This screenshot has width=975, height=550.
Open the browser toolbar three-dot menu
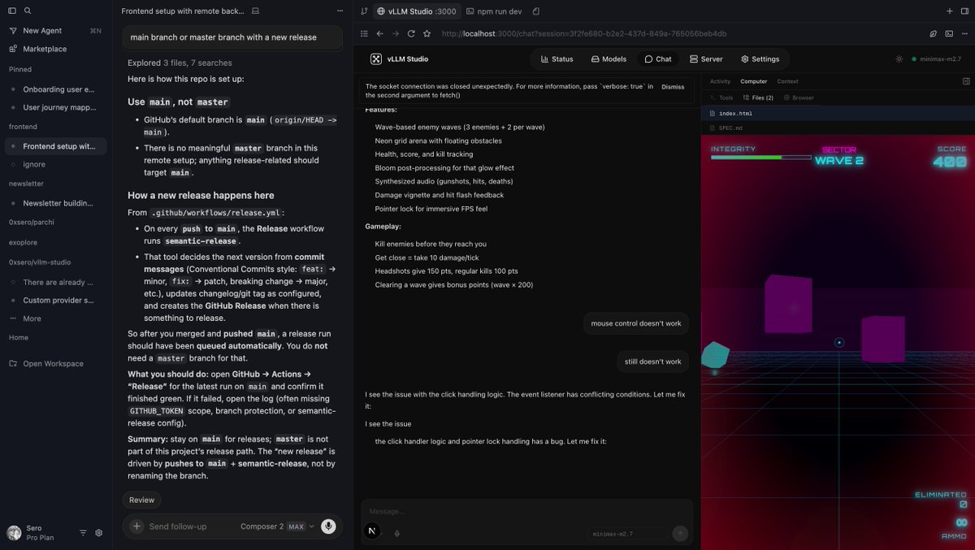(964, 33)
